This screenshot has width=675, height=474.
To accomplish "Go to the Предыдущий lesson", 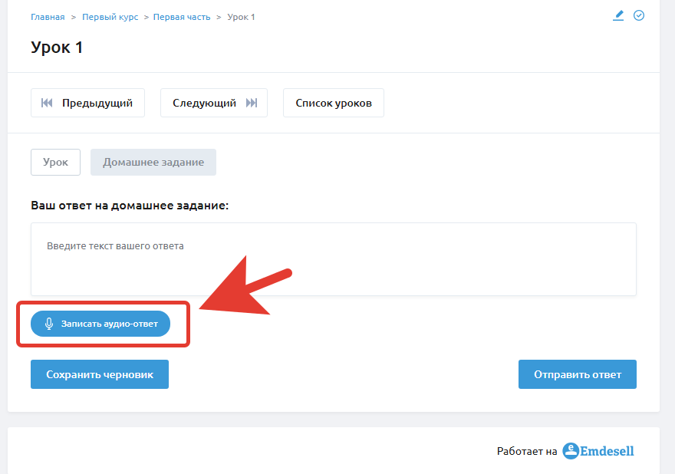I will 87,103.
